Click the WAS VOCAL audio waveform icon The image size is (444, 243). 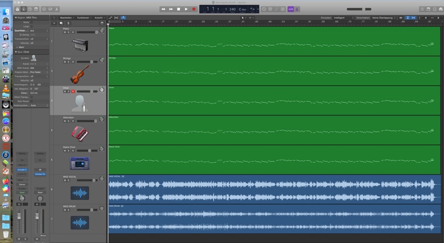coord(80,193)
